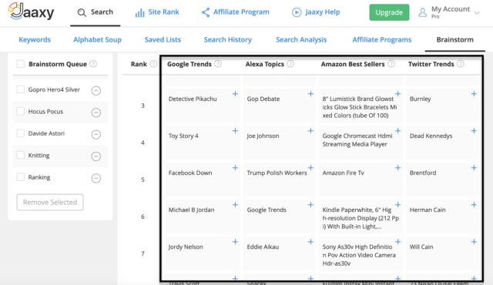Show help for Brainstorm Queue

click(93, 64)
